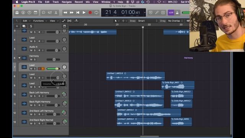This screenshot has width=245, height=138.
Task: Toggle Catch Playhead icon
Action: [x=76, y=21]
